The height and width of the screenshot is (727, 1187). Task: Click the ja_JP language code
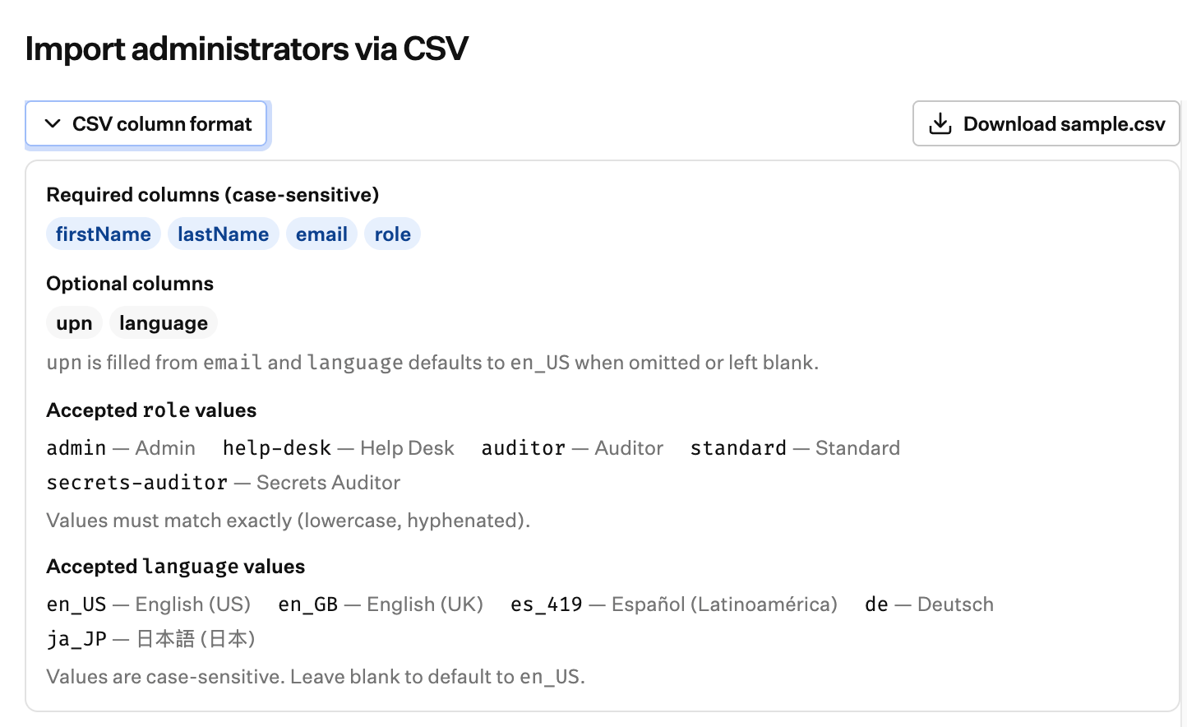[x=76, y=639]
